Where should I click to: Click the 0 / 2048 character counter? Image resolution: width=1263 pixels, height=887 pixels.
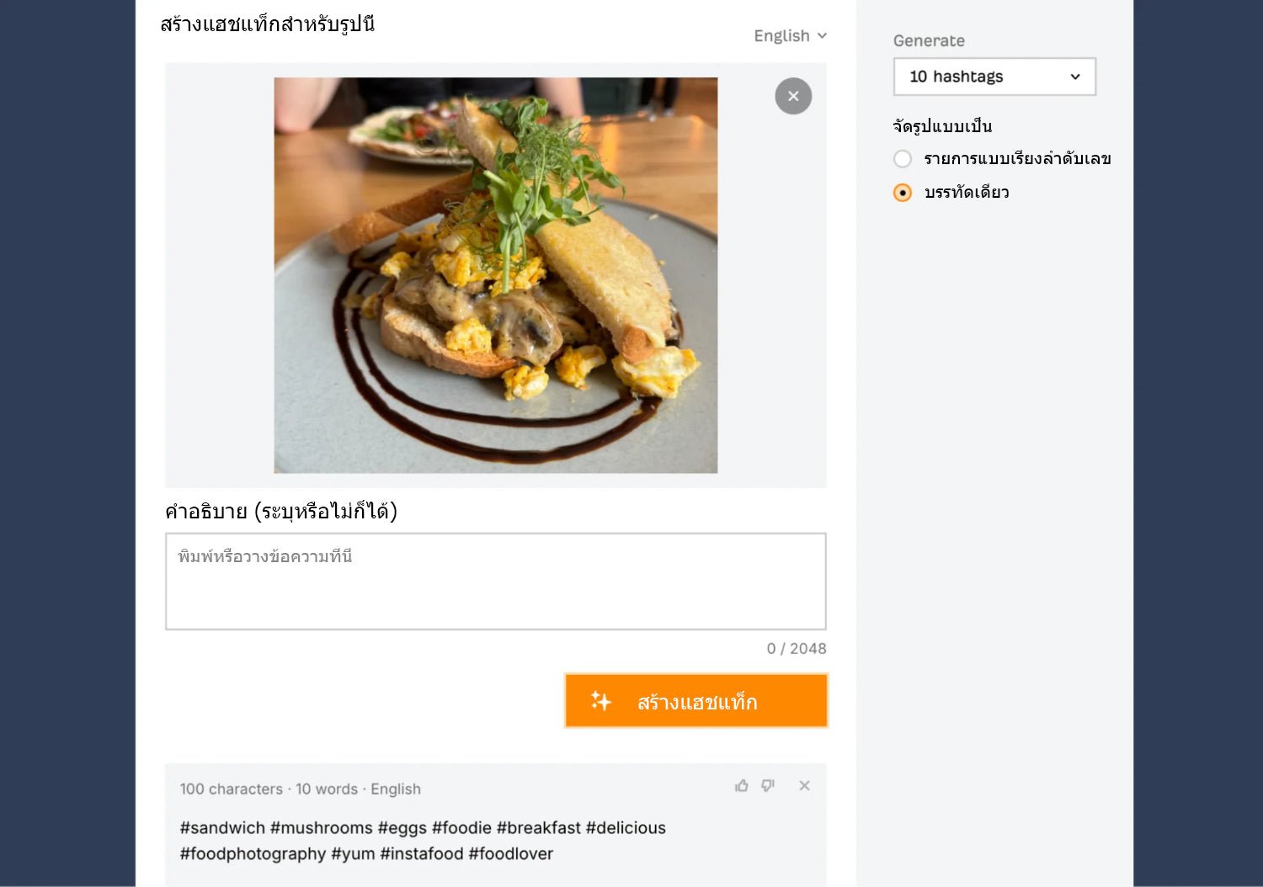pos(797,649)
